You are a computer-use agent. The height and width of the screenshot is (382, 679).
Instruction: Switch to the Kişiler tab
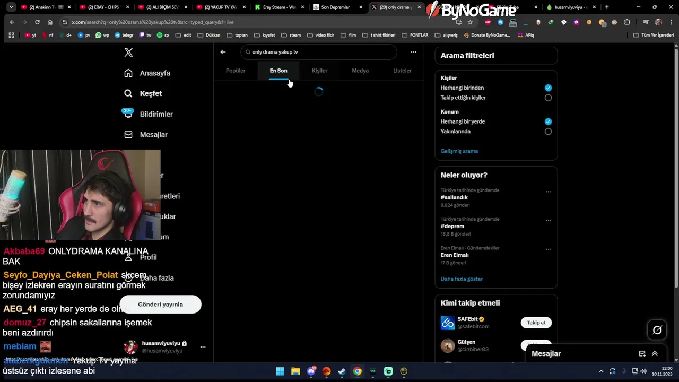(x=319, y=71)
